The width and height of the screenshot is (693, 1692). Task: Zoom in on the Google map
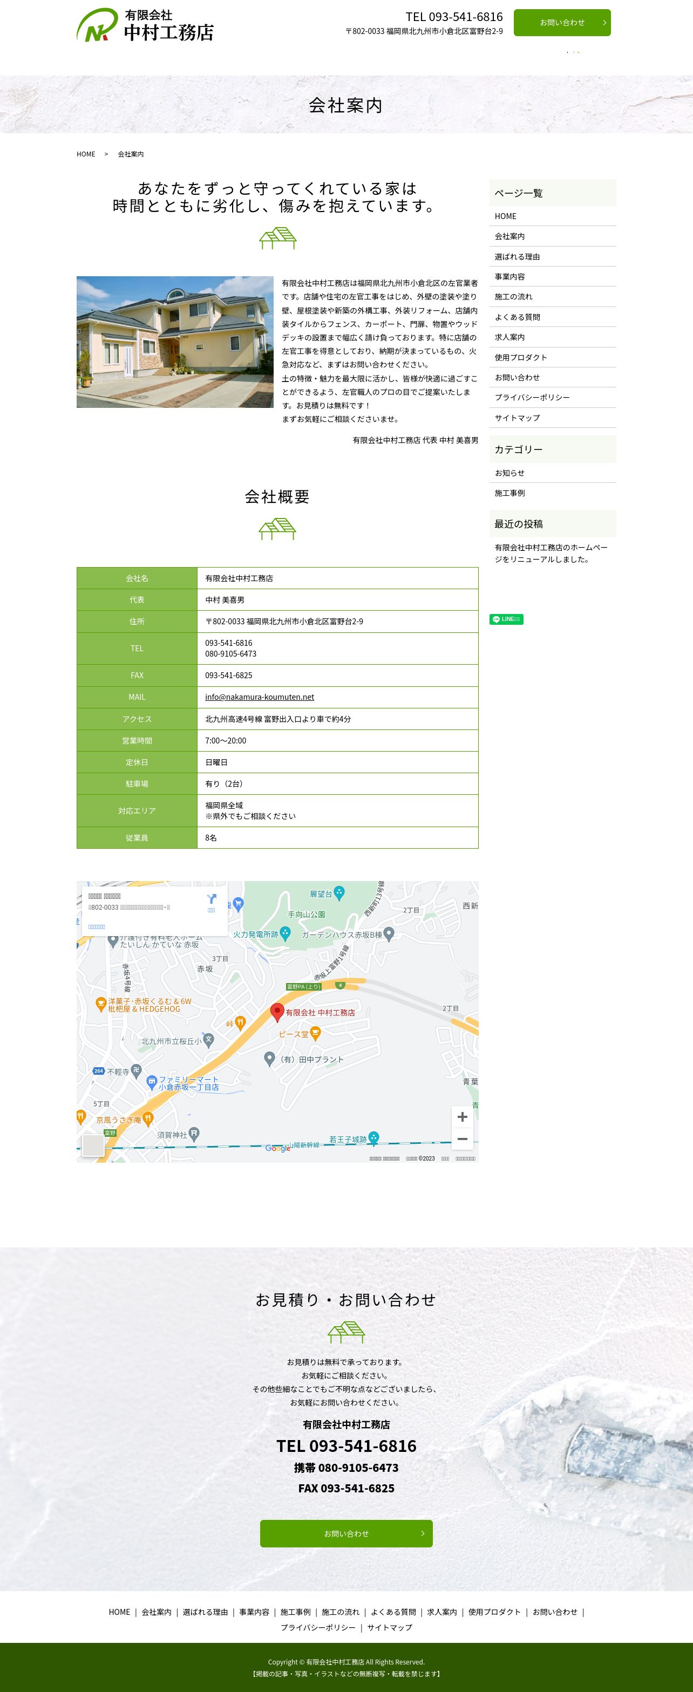pyautogui.click(x=463, y=1117)
